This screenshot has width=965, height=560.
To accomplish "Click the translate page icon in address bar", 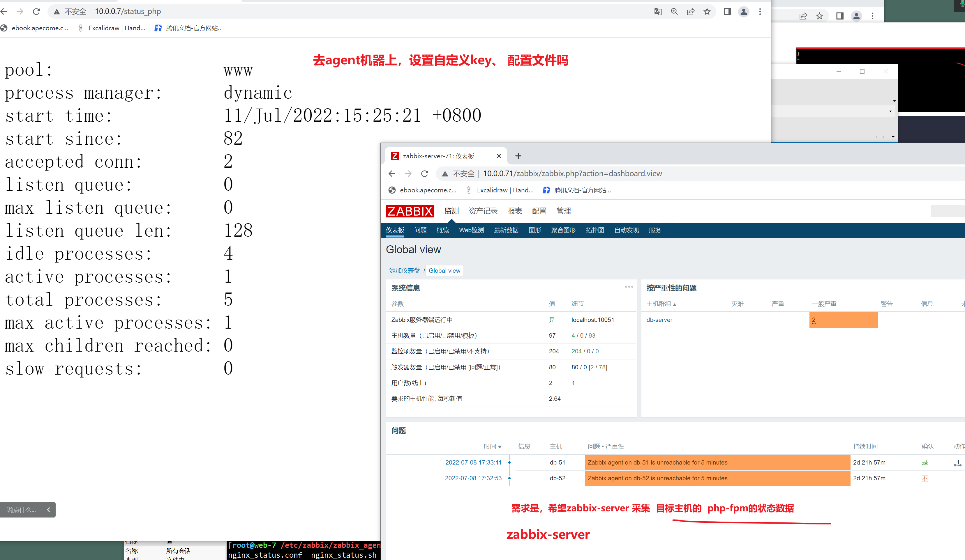I will [x=658, y=11].
